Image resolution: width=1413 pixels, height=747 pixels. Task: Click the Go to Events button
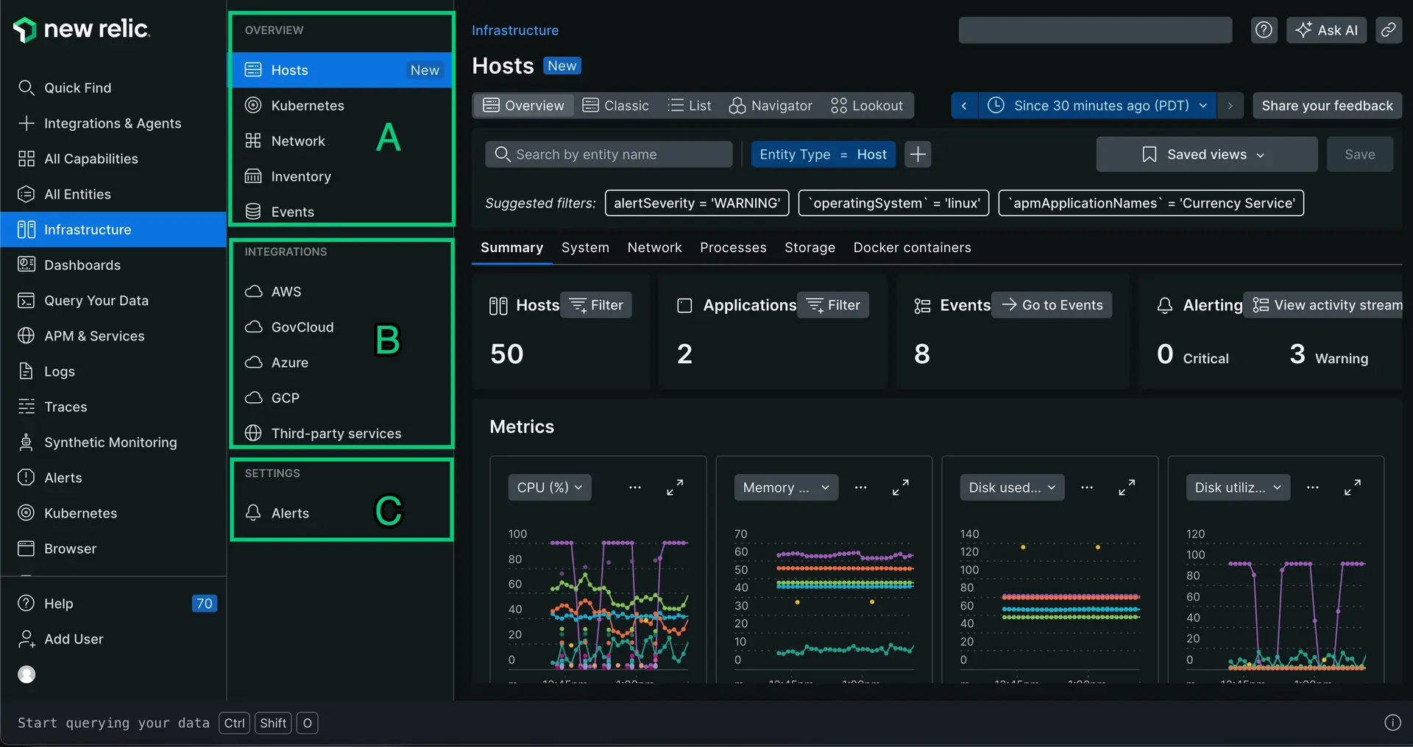pos(1052,305)
